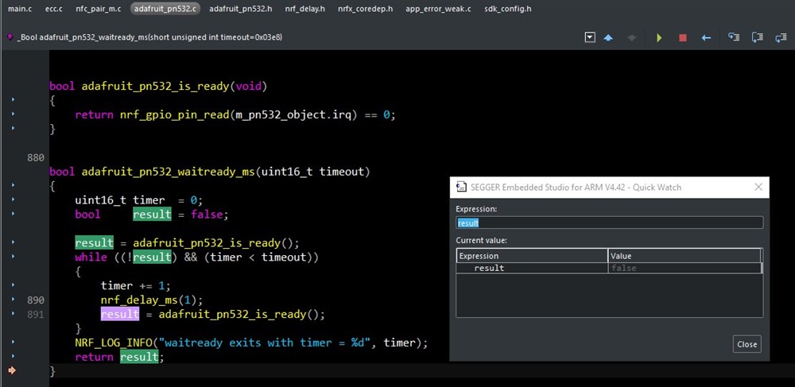Click the Quick Watch window title bar
The image size is (795, 387).
[609, 187]
